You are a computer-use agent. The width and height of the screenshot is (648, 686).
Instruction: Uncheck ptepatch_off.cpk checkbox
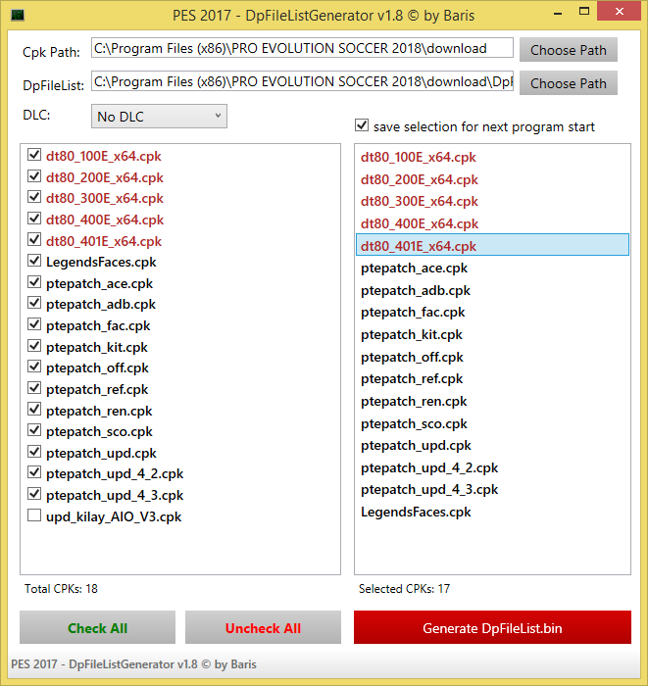(34, 367)
